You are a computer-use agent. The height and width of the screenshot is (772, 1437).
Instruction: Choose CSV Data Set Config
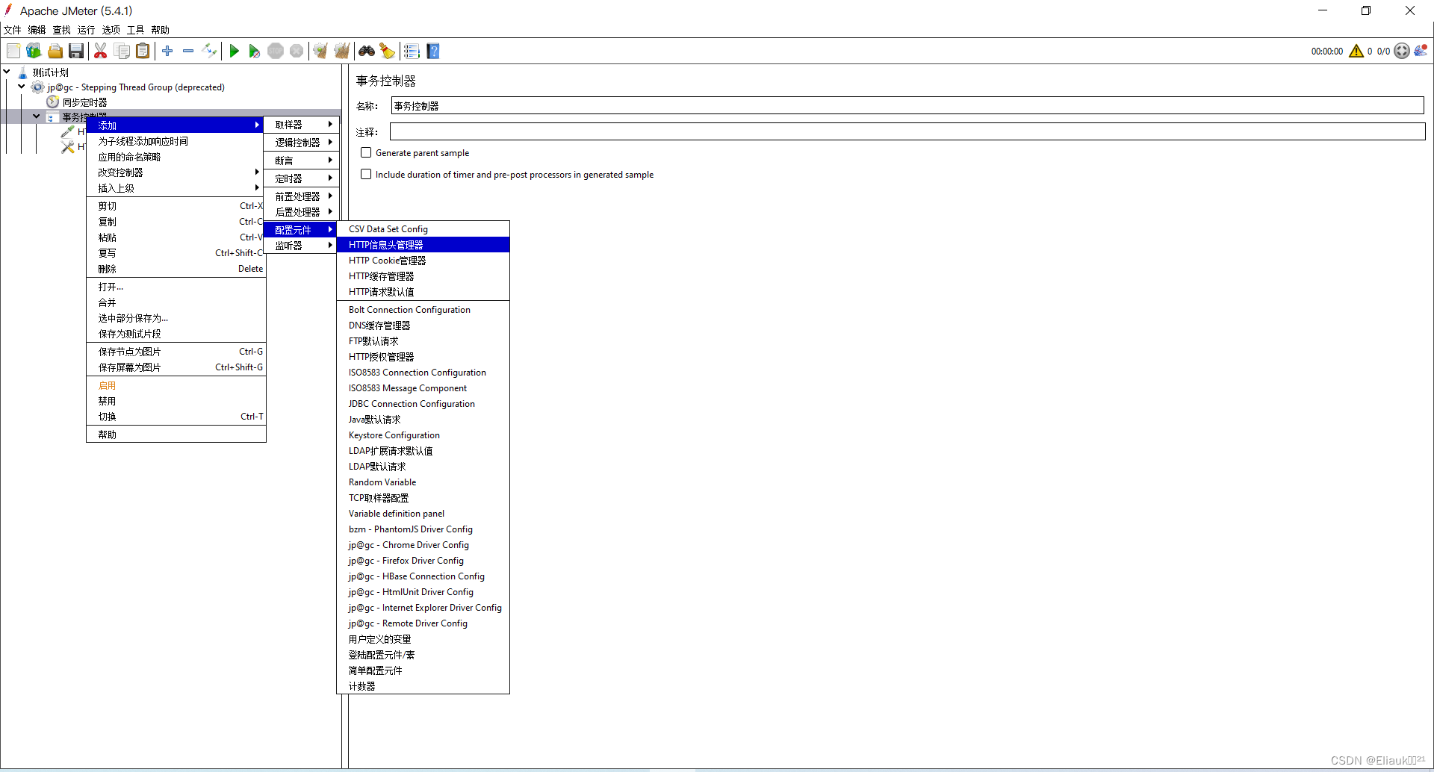(423, 229)
